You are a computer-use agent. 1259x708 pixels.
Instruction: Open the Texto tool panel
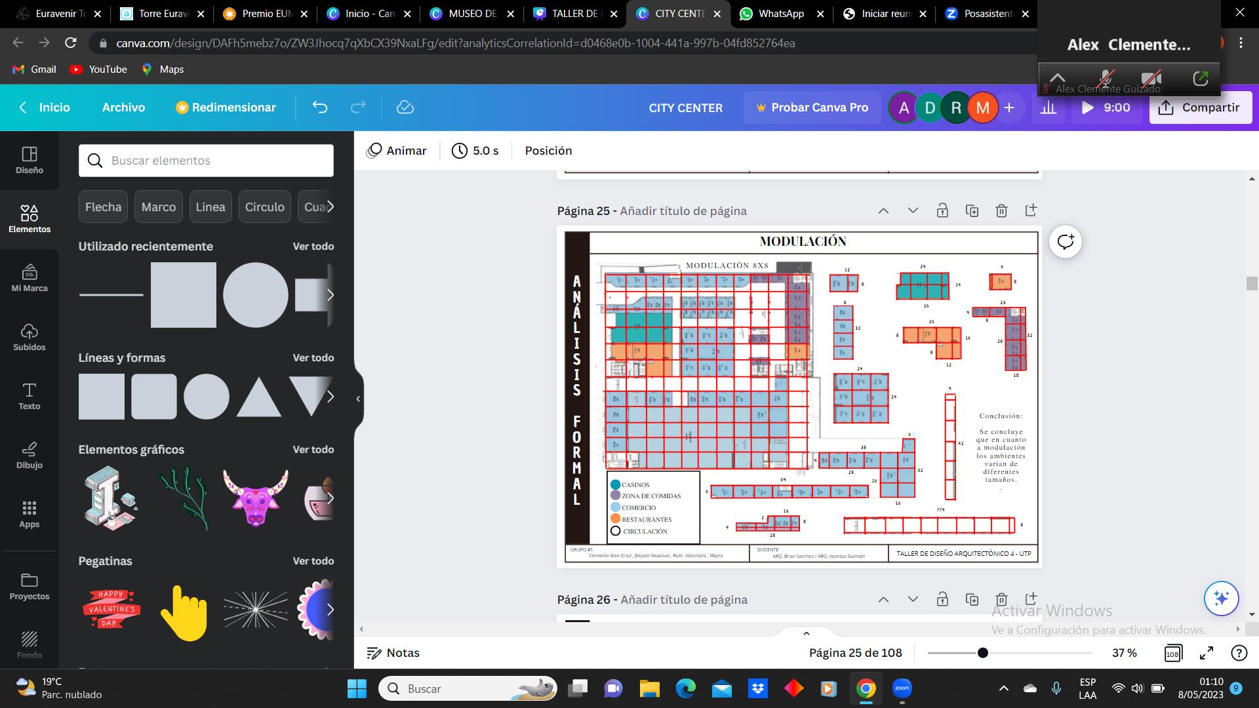pos(29,396)
